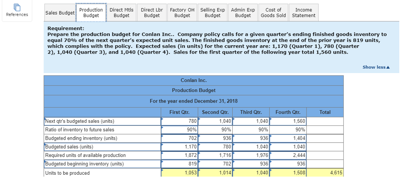Select the Cost of Goods Sold tab
The width and height of the screenshot is (413, 184).
coord(273,13)
